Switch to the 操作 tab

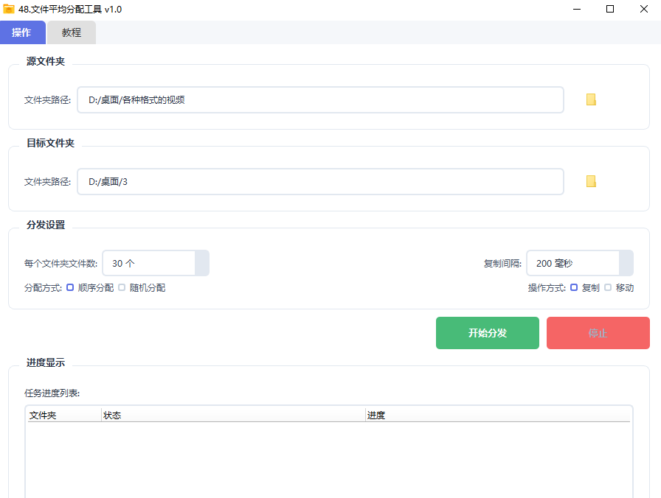22,32
